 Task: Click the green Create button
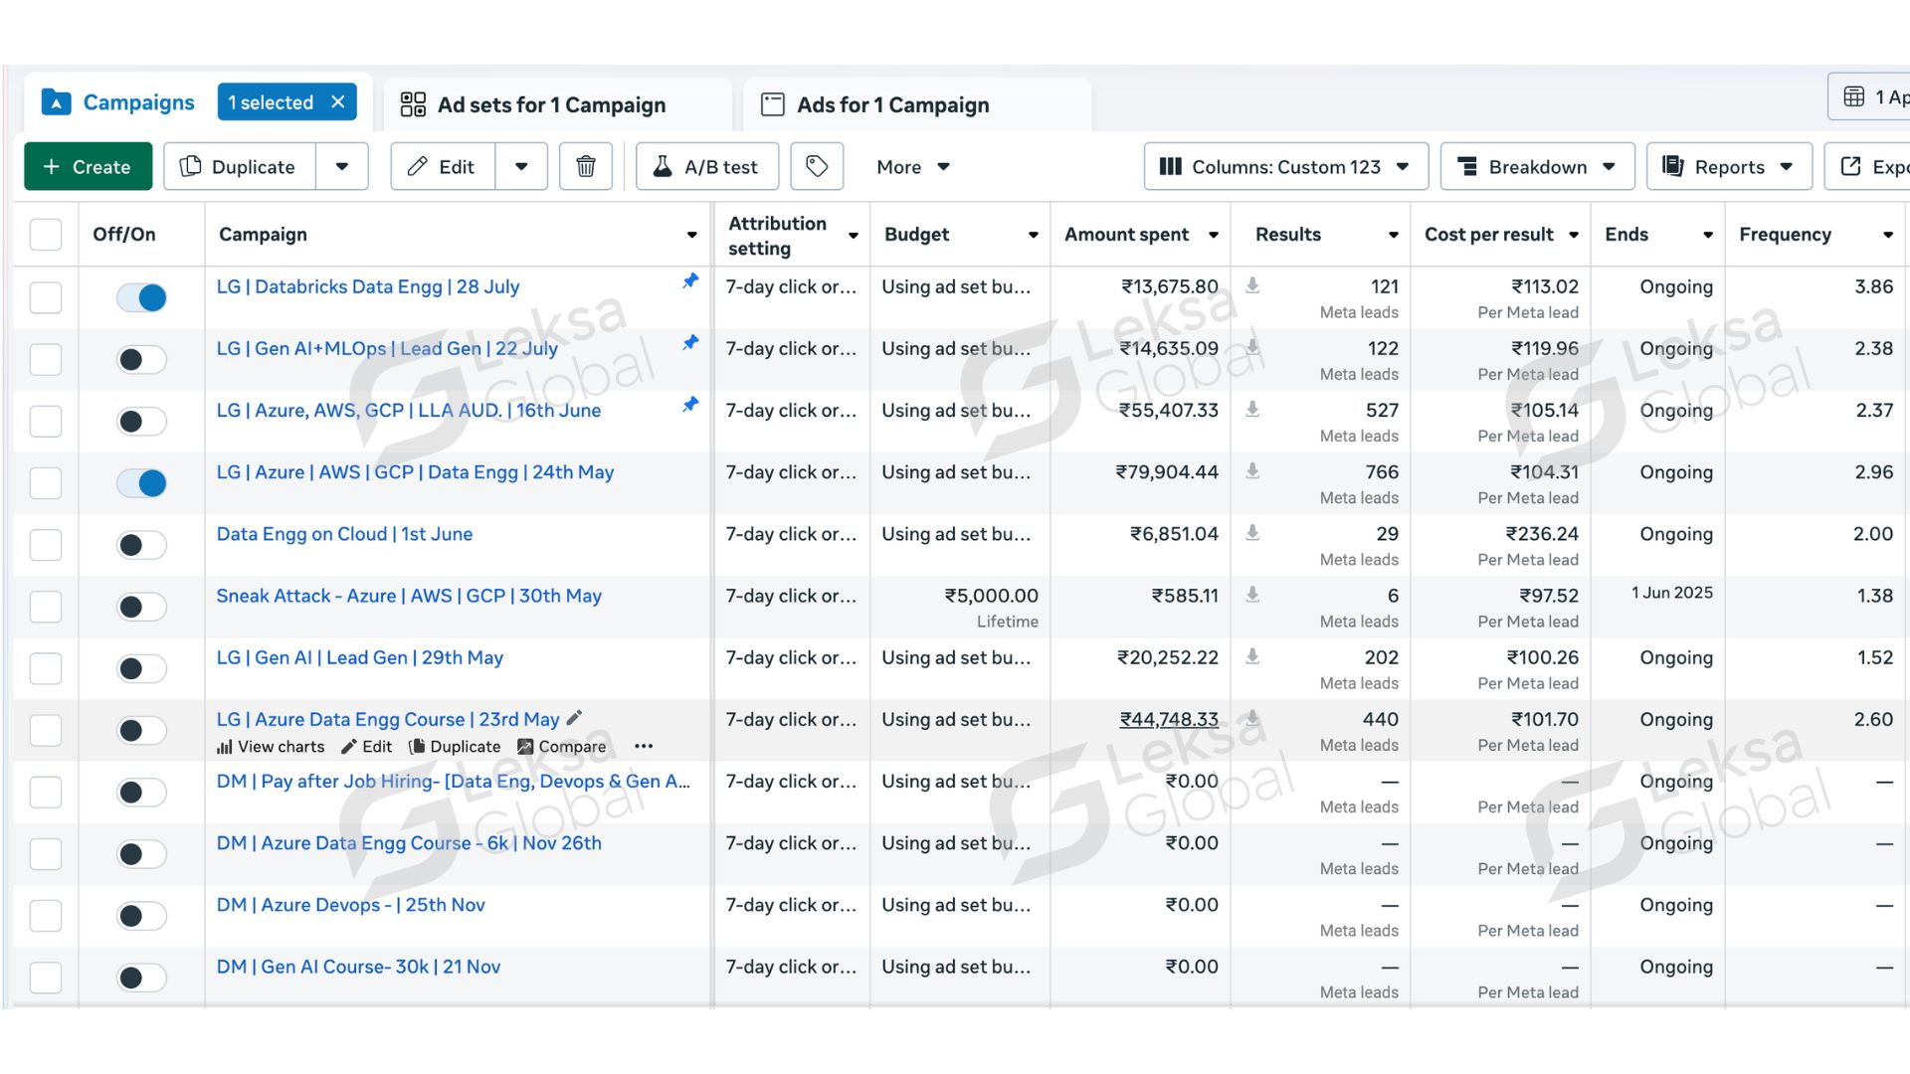(88, 166)
